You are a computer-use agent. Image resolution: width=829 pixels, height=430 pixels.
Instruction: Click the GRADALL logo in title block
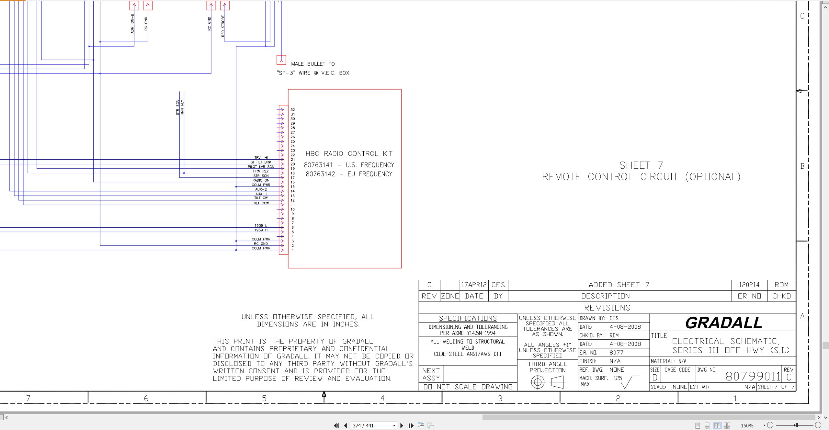723,323
